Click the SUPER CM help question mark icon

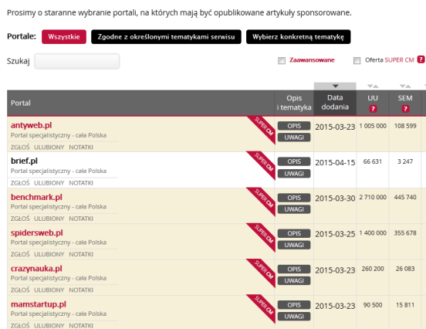pos(421,59)
